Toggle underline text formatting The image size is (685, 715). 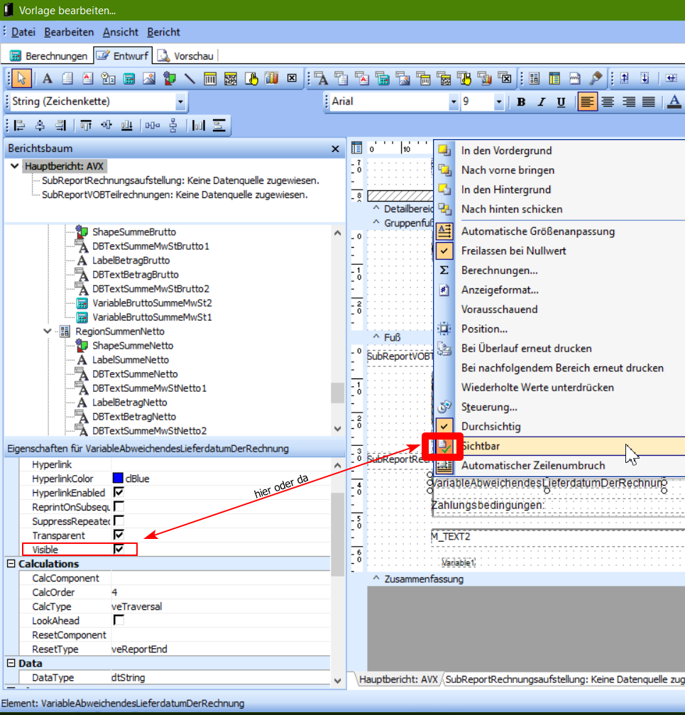point(561,102)
